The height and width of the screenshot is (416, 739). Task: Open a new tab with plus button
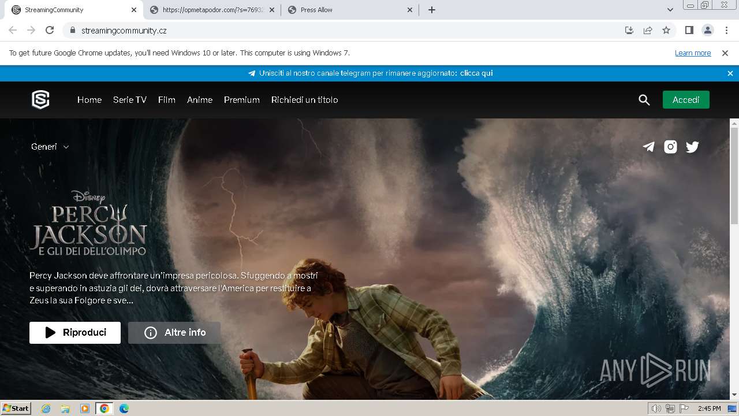tap(432, 10)
